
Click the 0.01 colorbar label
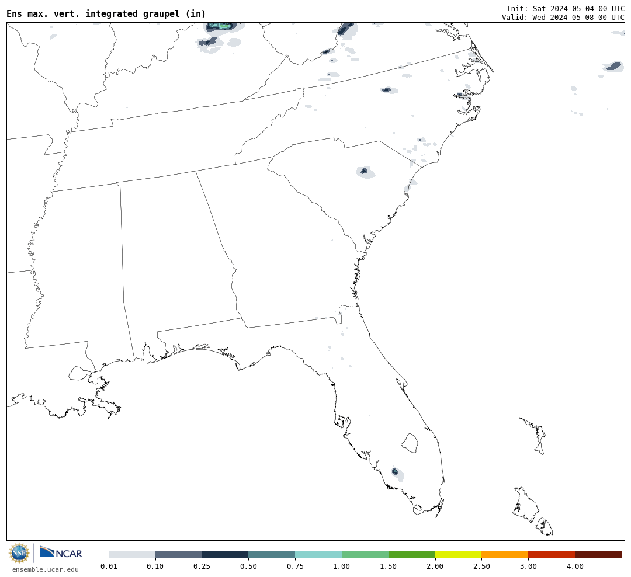(x=109, y=566)
